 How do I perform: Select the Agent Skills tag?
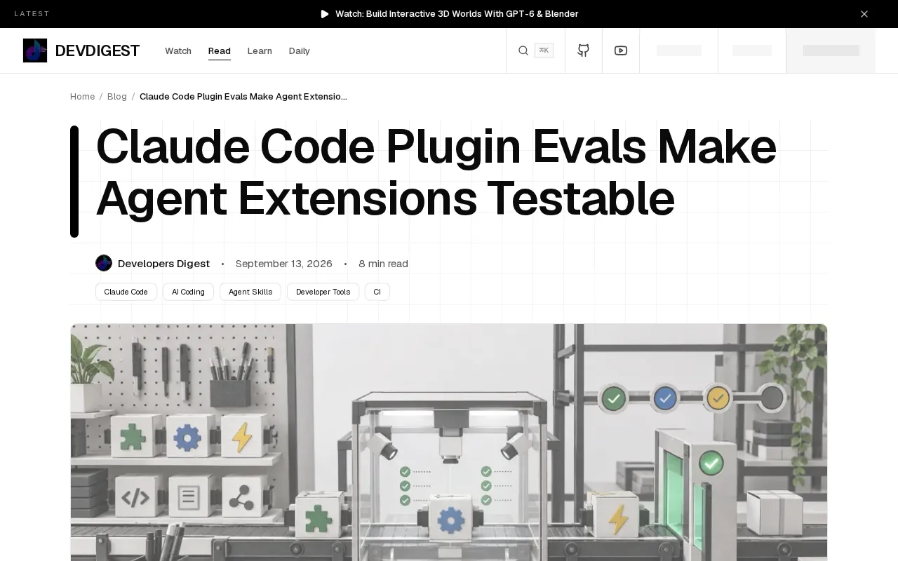250,292
